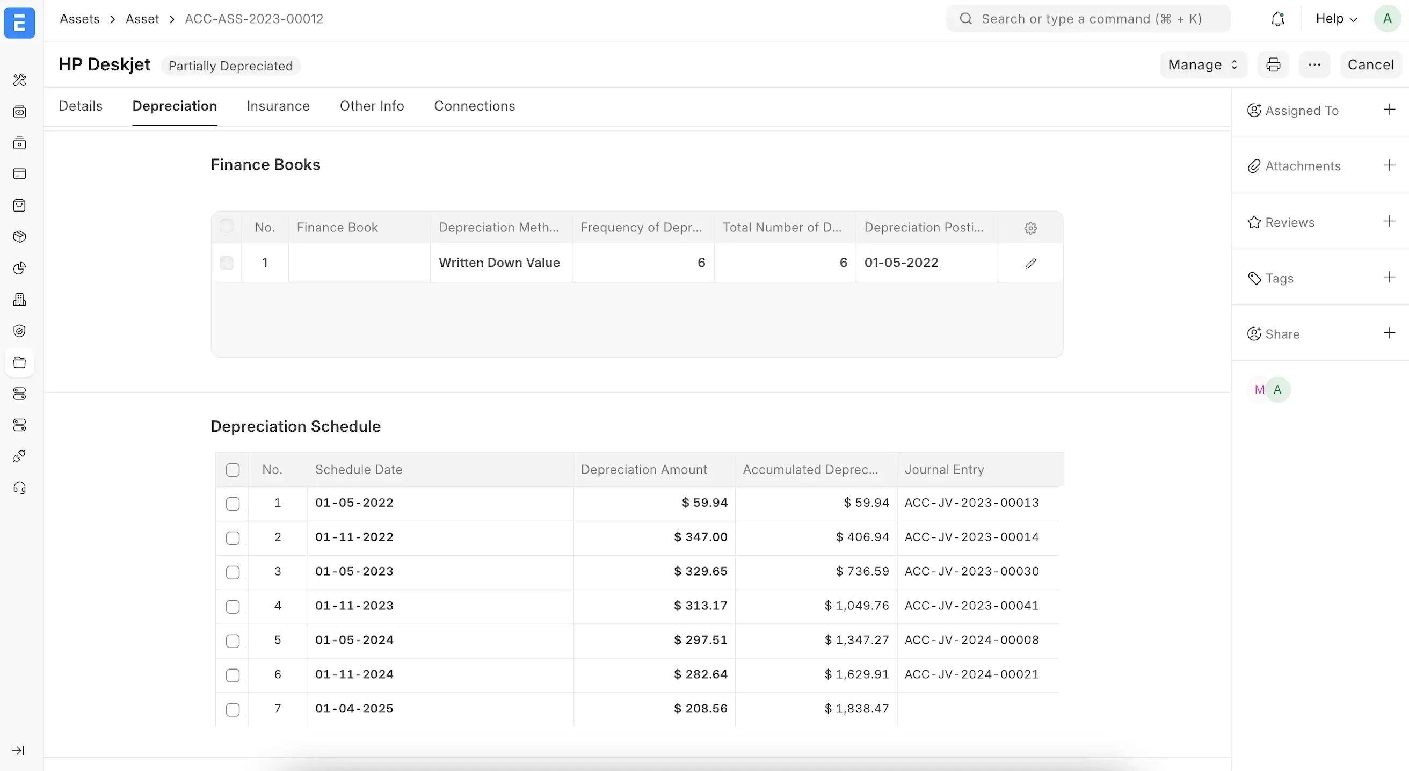
Task: Expand the Help menu
Action: coord(1335,18)
